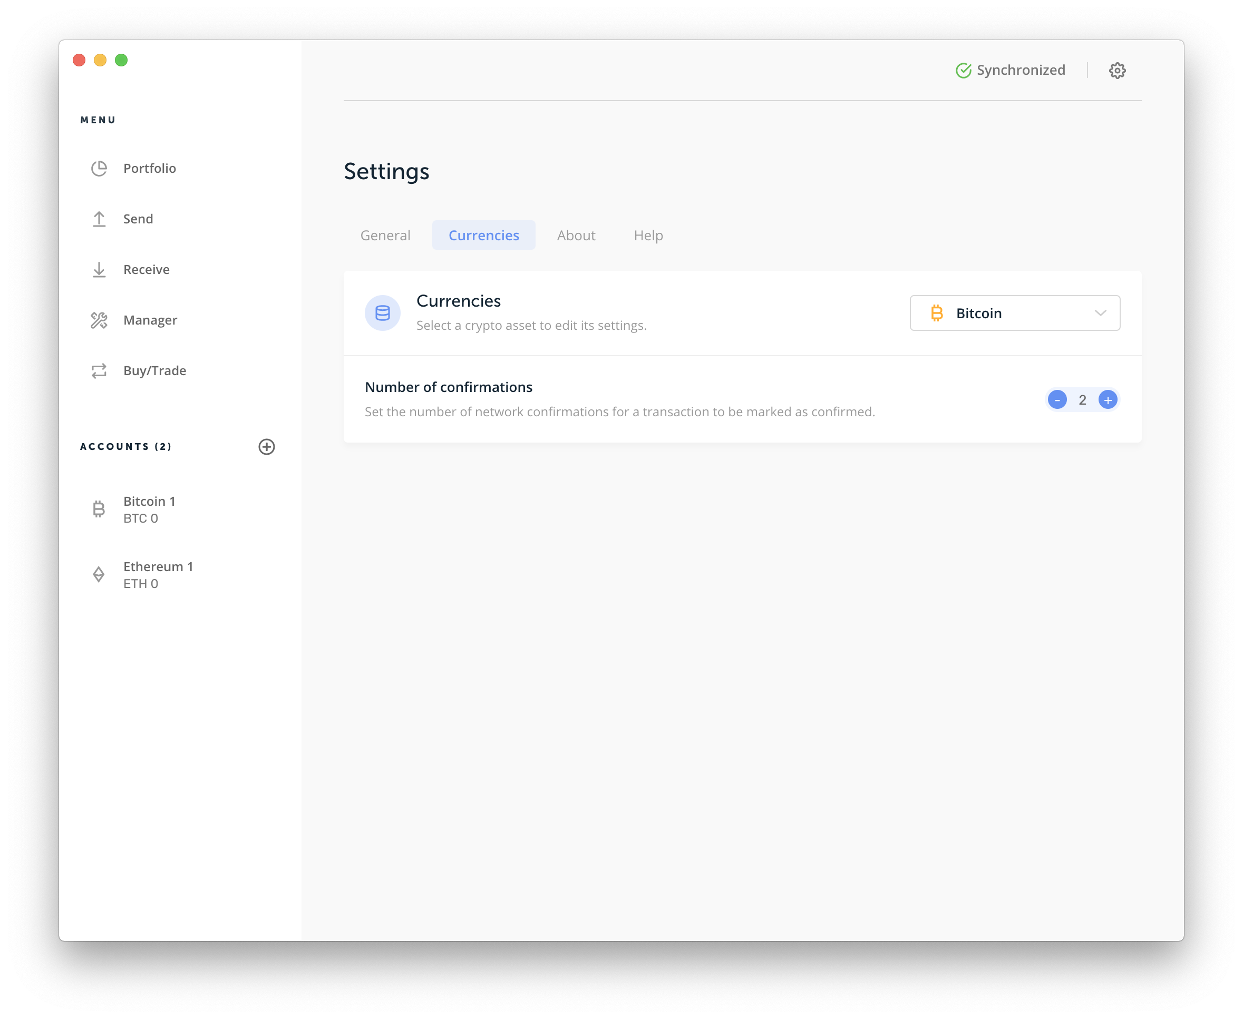Click the Send upload arrow icon
The width and height of the screenshot is (1243, 1019).
tap(99, 219)
